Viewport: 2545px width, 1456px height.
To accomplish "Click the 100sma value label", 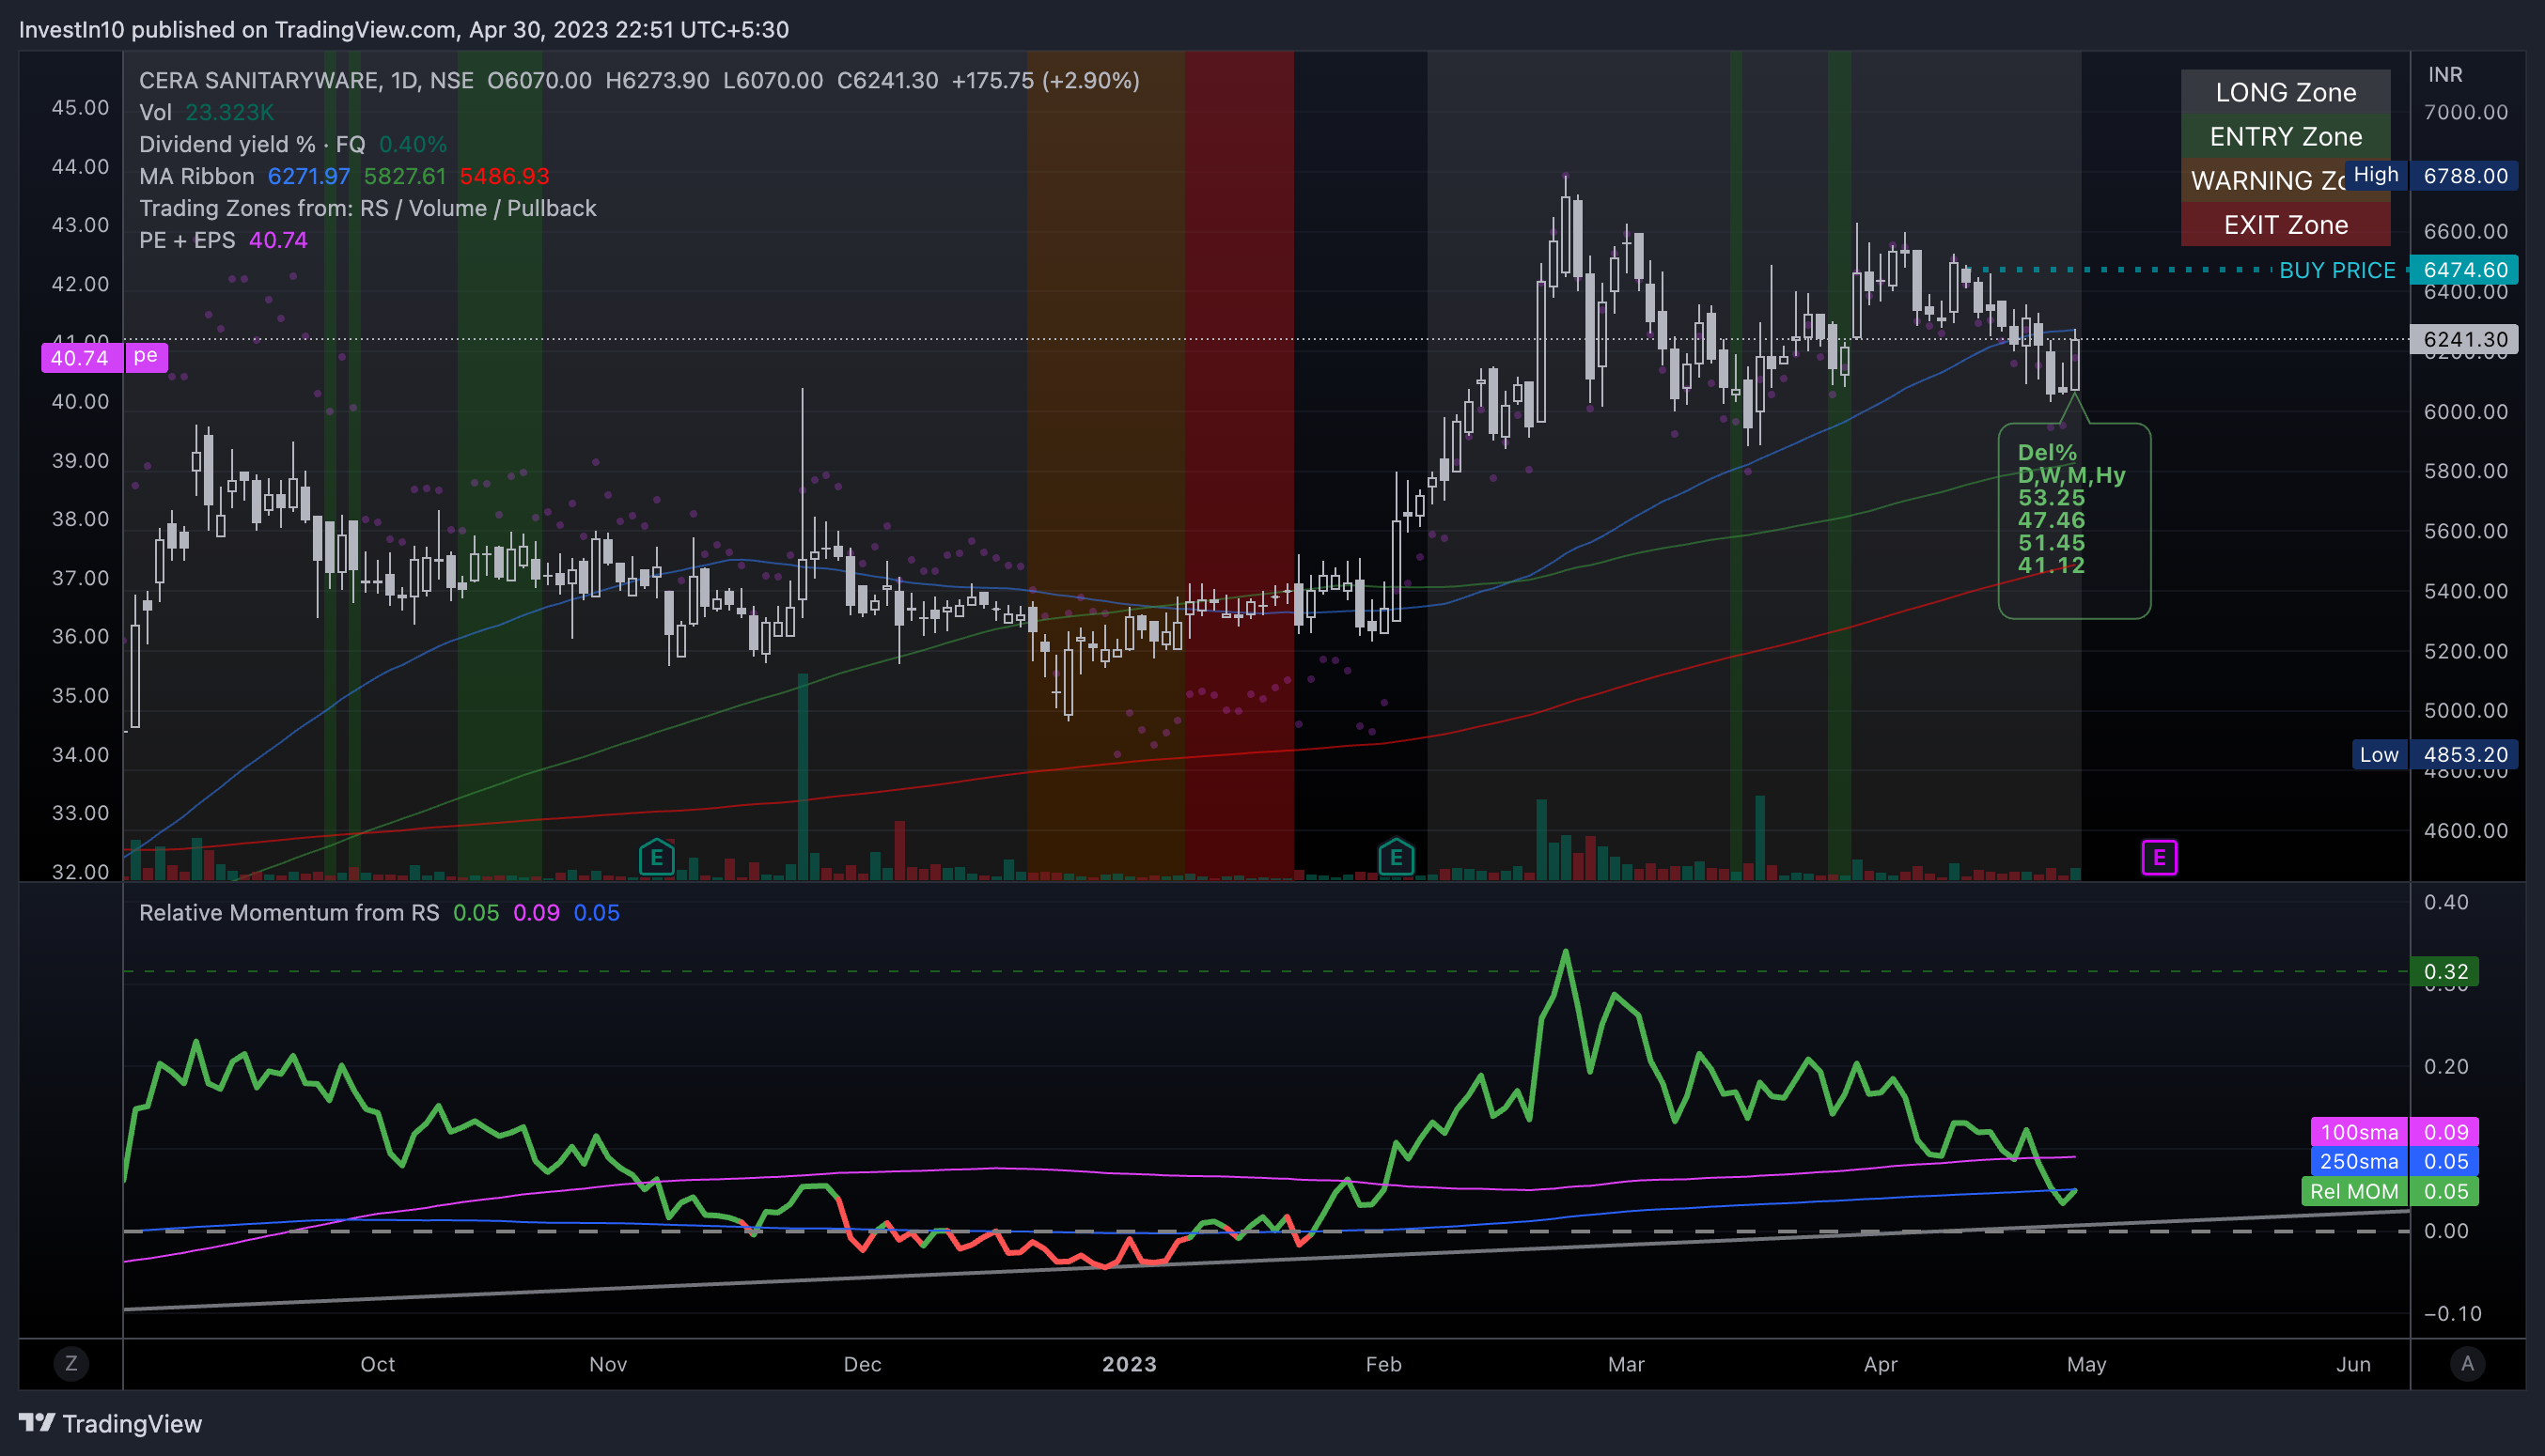I will click(2394, 1132).
